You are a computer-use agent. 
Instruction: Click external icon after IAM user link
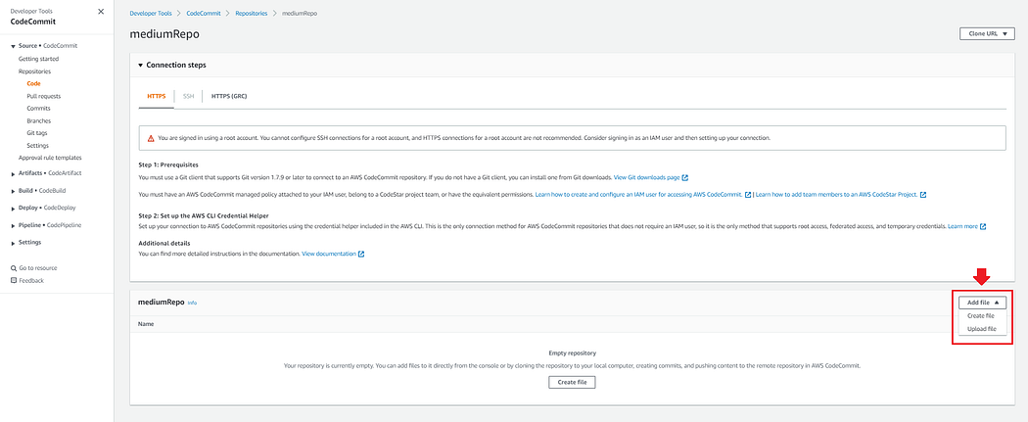pos(748,195)
